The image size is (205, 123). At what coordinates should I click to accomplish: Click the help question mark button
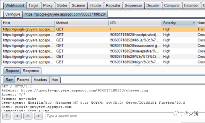(6, 116)
